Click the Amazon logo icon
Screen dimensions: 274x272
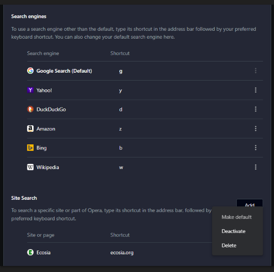[x=30, y=129]
